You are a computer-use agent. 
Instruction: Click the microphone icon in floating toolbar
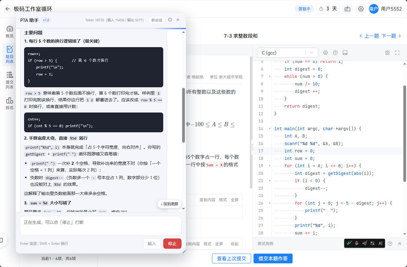[357, 243]
